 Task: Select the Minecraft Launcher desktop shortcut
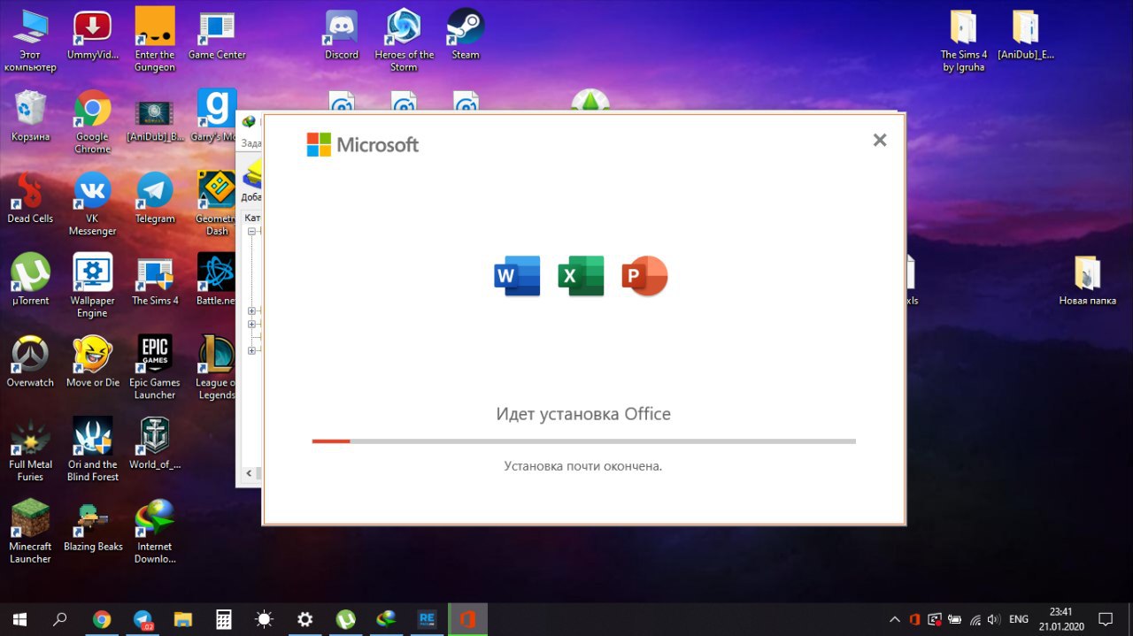(x=30, y=531)
